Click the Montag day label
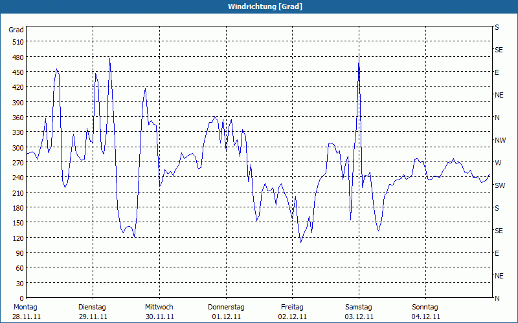The image size is (518, 323). point(25,307)
